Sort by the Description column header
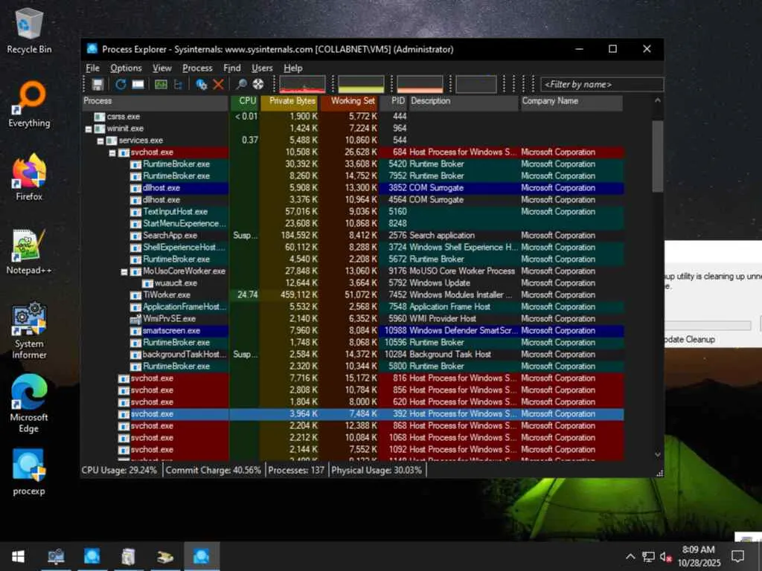The image size is (762, 571). (x=464, y=101)
